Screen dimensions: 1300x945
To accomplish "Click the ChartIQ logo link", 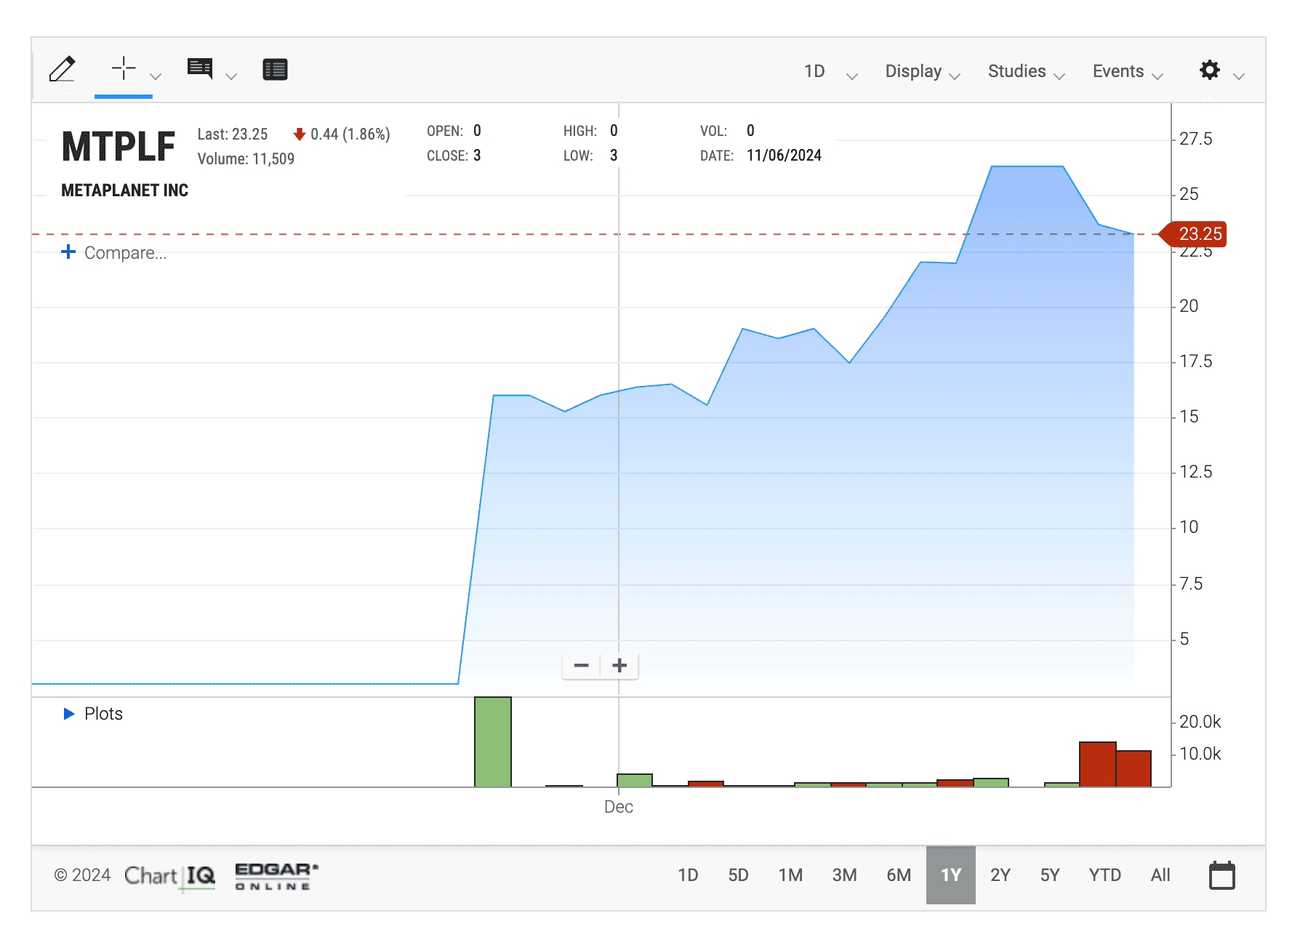I will coord(169,877).
